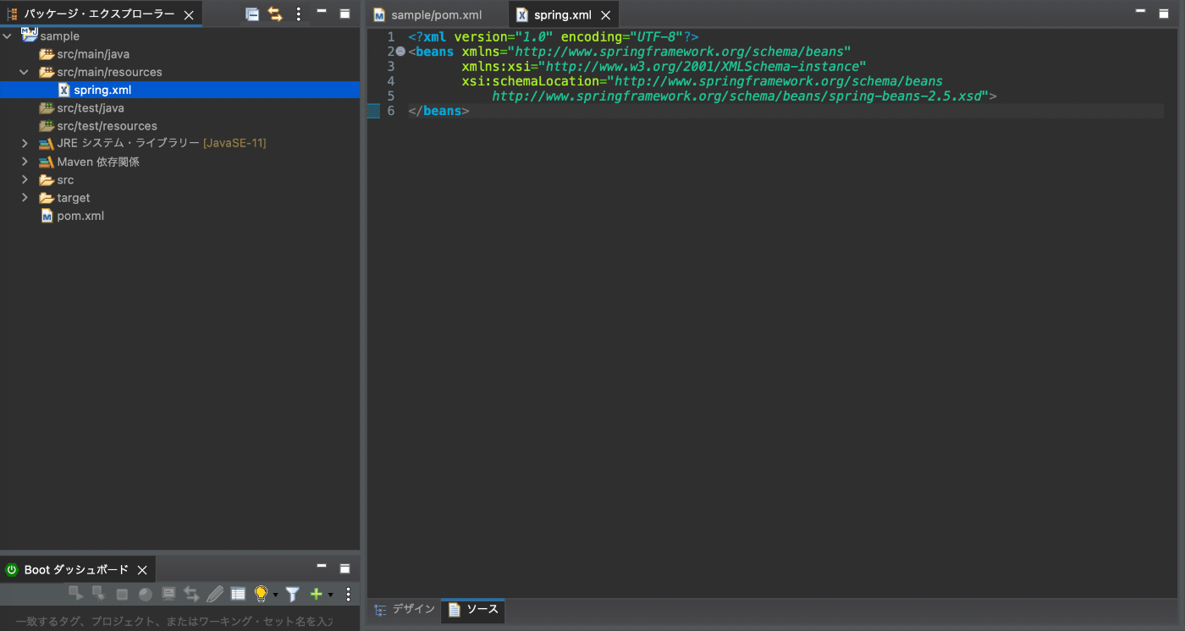1185x631 pixels.
Task: Select pom.xml in Package Explorer
Action: (80, 216)
